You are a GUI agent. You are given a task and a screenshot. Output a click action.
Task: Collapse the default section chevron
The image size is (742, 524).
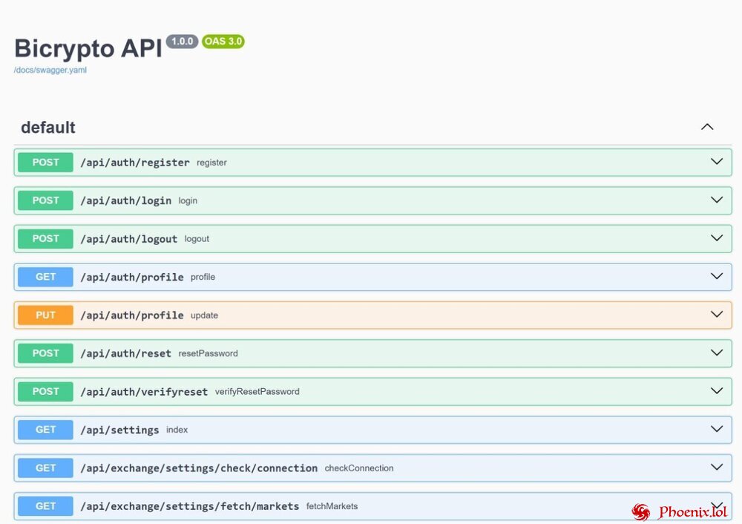(706, 127)
